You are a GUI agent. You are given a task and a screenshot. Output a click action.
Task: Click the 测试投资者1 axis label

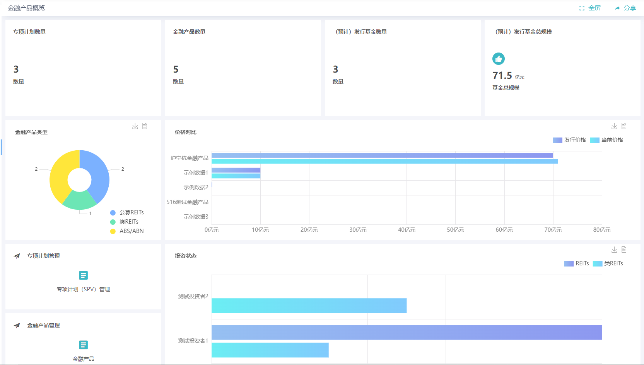click(193, 341)
